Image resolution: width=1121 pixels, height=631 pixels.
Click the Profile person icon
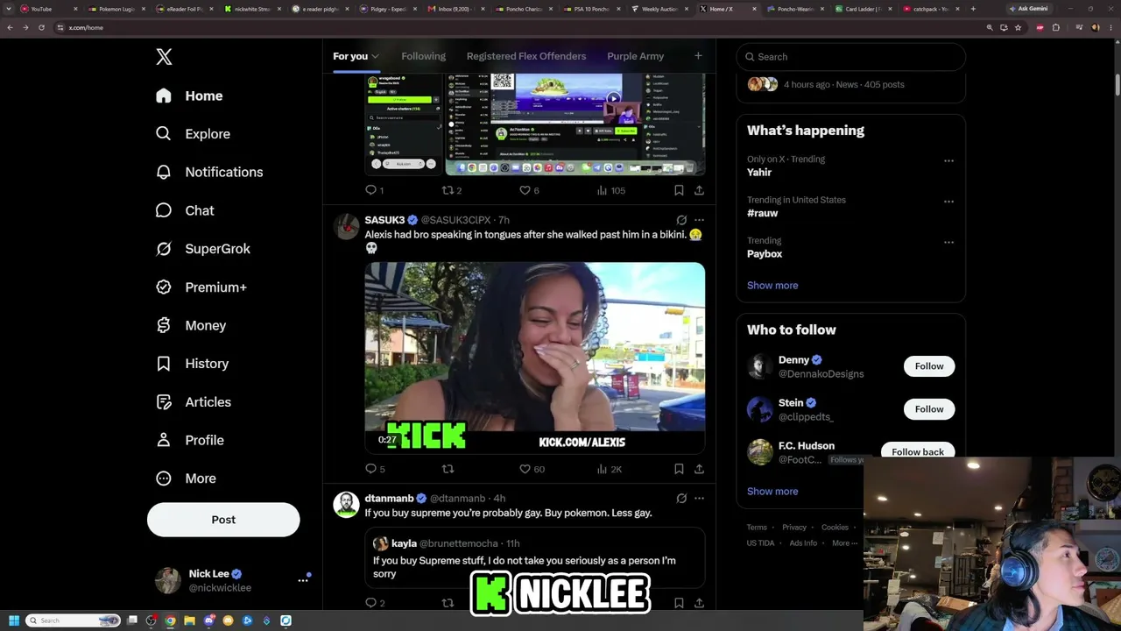pos(164,440)
